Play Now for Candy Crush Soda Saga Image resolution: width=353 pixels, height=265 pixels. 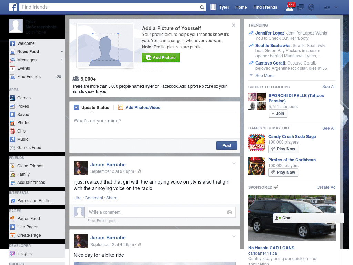coord(283,149)
